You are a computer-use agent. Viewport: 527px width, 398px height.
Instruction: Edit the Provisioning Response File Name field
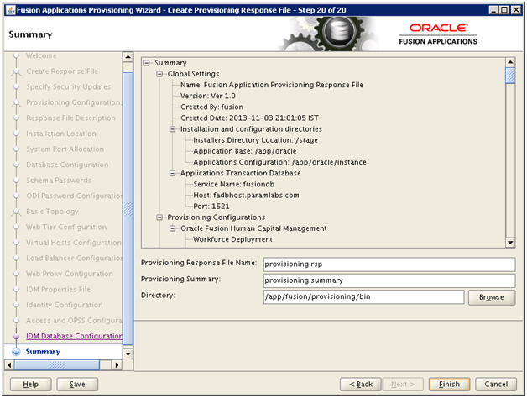click(x=389, y=264)
